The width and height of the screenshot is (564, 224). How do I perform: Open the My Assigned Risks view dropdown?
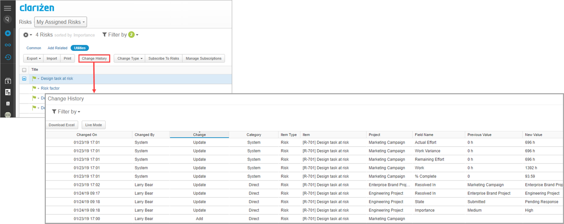(x=61, y=22)
